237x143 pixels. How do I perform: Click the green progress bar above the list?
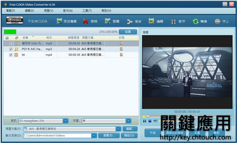10,32
